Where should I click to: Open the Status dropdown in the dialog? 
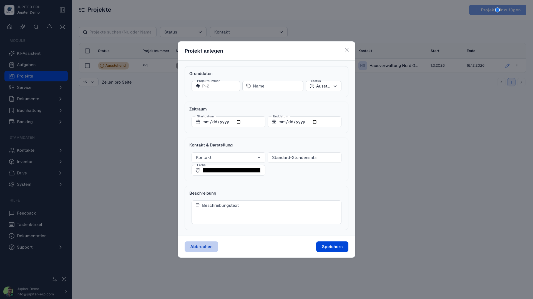point(323,86)
